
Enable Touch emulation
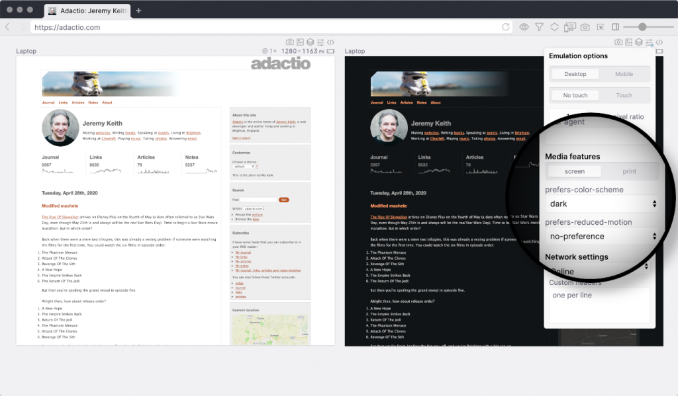(x=624, y=96)
